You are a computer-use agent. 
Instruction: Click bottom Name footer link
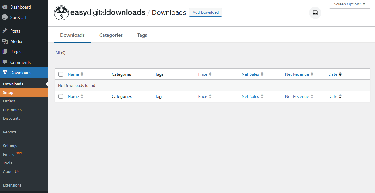73,96
